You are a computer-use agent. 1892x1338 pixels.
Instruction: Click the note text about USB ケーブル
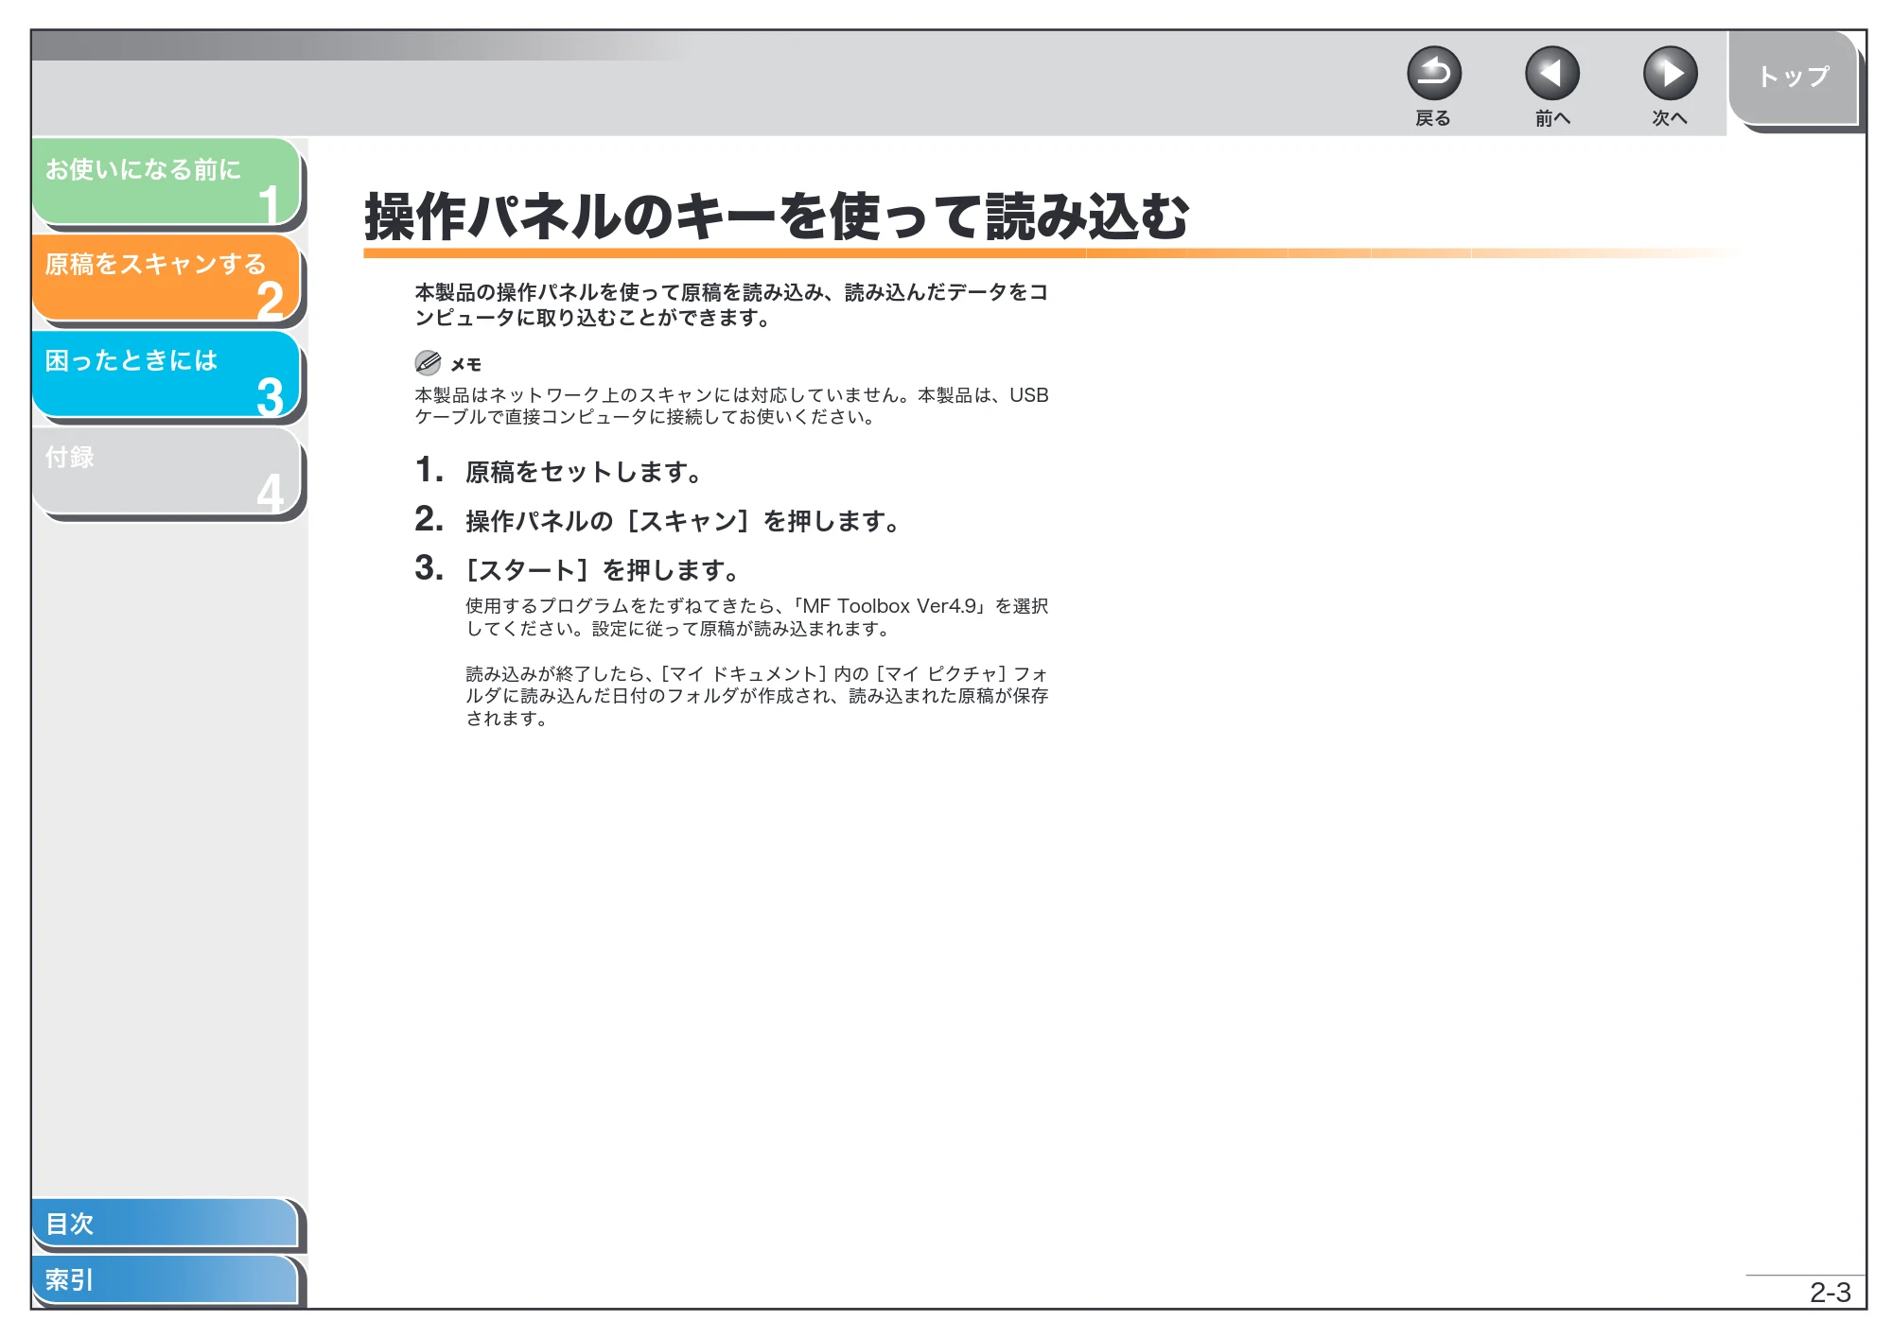point(731,406)
